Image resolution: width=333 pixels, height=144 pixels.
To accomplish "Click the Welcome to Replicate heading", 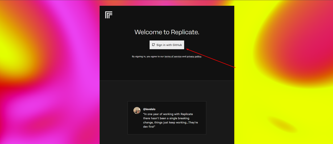I will click(x=167, y=32).
